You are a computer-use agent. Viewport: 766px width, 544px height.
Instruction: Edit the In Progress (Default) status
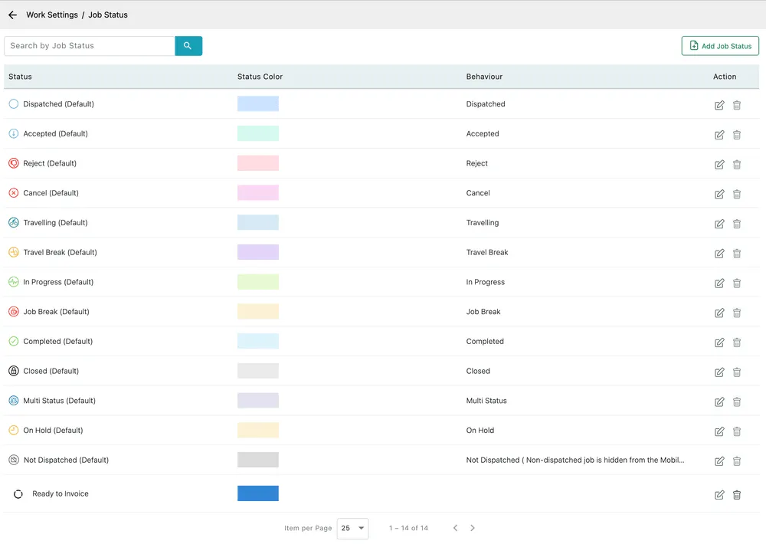pos(719,283)
